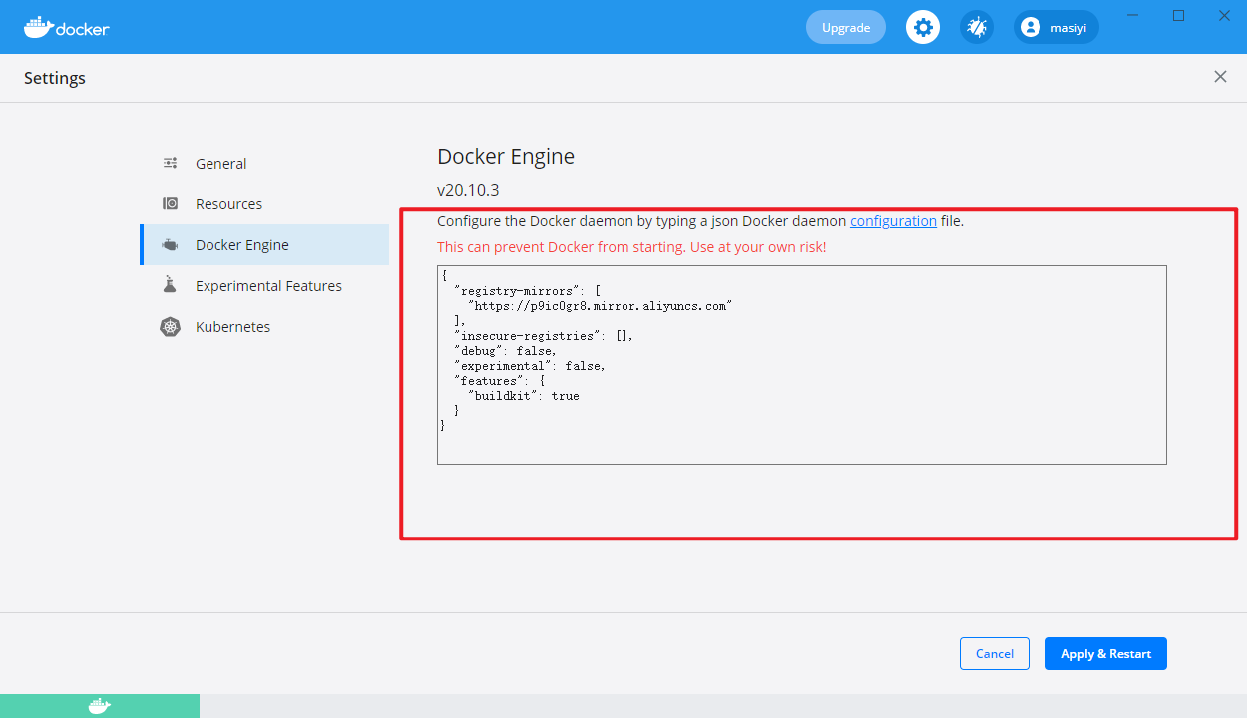Maximize the Docker Desktop window
1247x718 pixels.
coord(1178,15)
